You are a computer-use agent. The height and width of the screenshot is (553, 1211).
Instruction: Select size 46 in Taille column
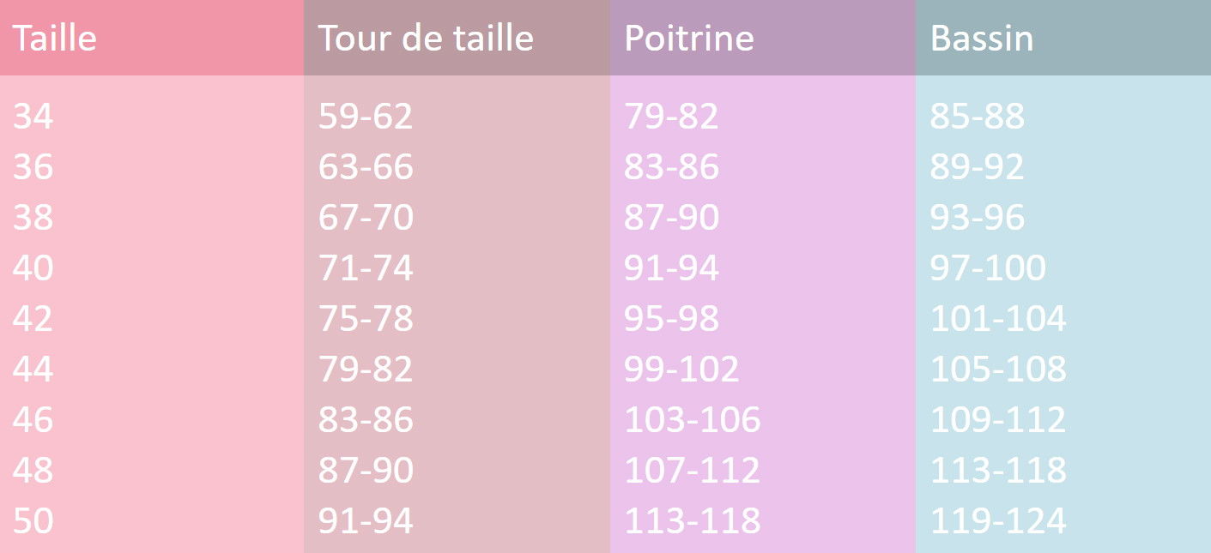pyautogui.click(x=33, y=420)
